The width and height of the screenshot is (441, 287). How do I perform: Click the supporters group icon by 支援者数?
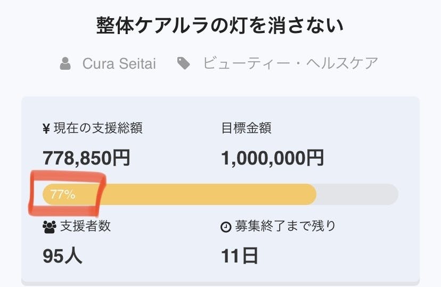(49, 226)
